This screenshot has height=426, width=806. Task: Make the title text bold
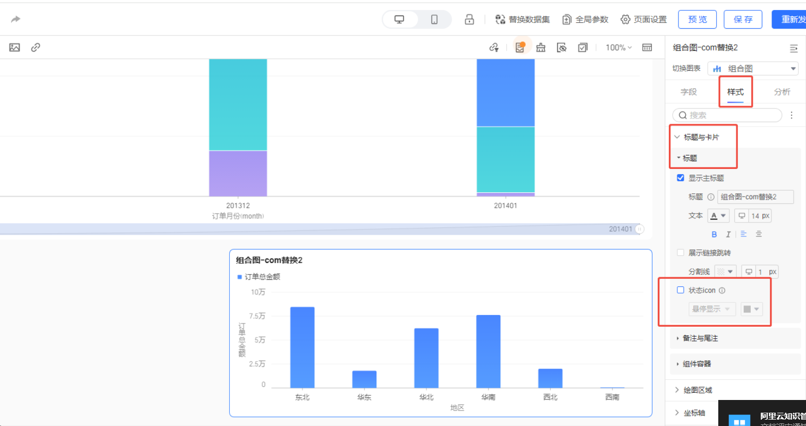(x=714, y=234)
